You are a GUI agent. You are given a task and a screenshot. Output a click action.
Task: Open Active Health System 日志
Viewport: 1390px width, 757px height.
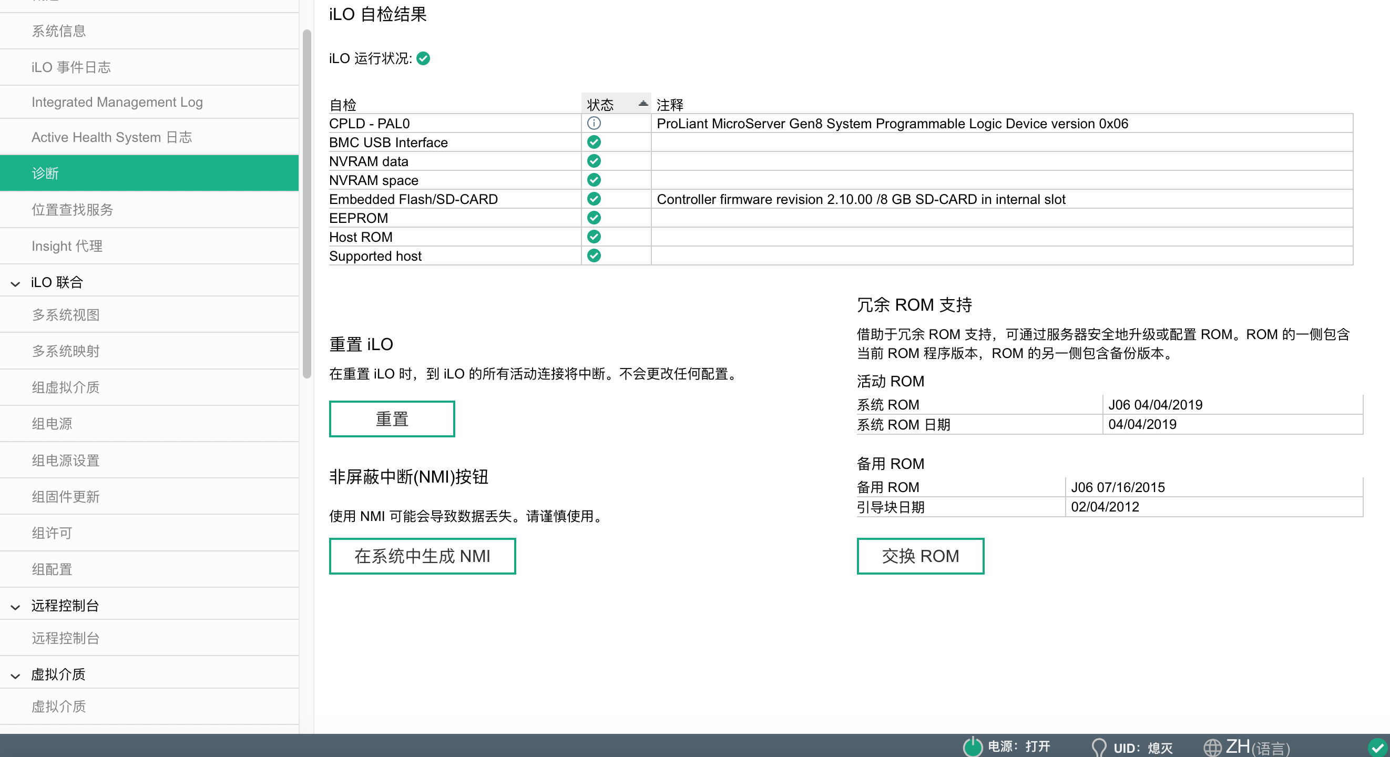click(149, 137)
